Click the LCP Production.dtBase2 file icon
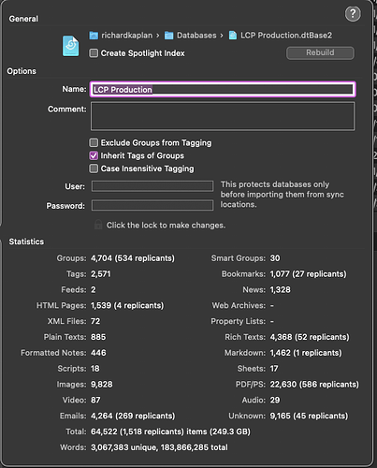377x468 pixels. [x=233, y=36]
